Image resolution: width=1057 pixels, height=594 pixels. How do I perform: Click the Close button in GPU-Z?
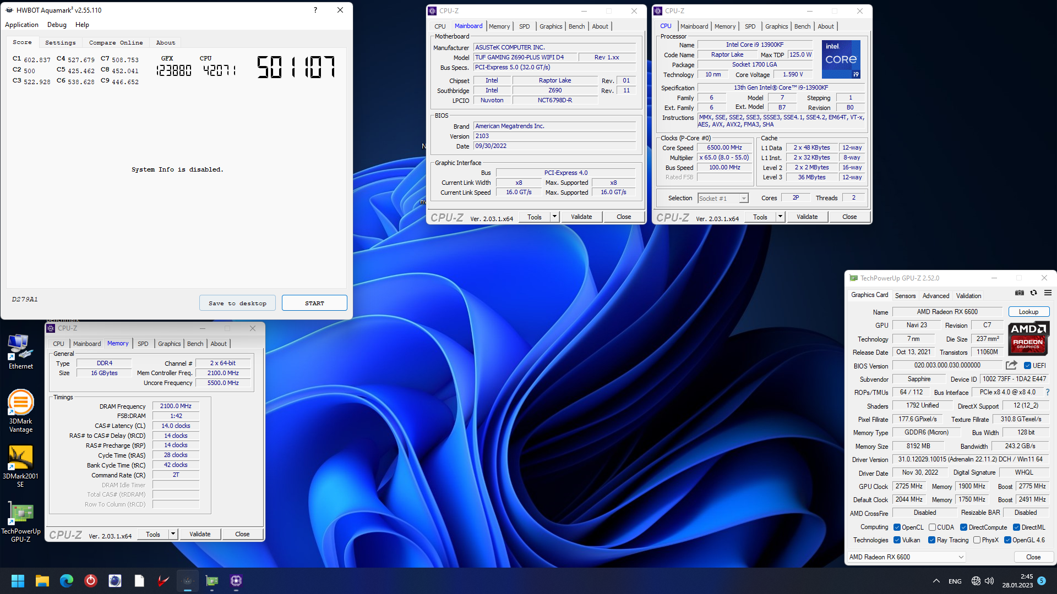click(x=1033, y=557)
